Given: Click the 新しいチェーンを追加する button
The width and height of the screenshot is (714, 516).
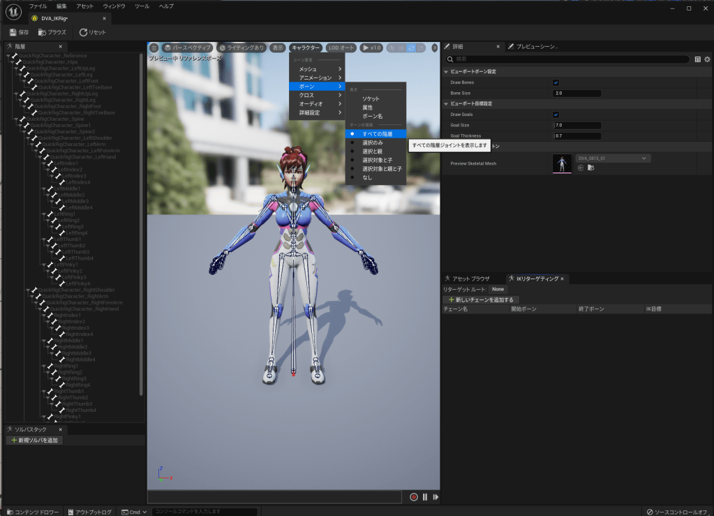Looking at the screenshot, I should coord(480,300).
